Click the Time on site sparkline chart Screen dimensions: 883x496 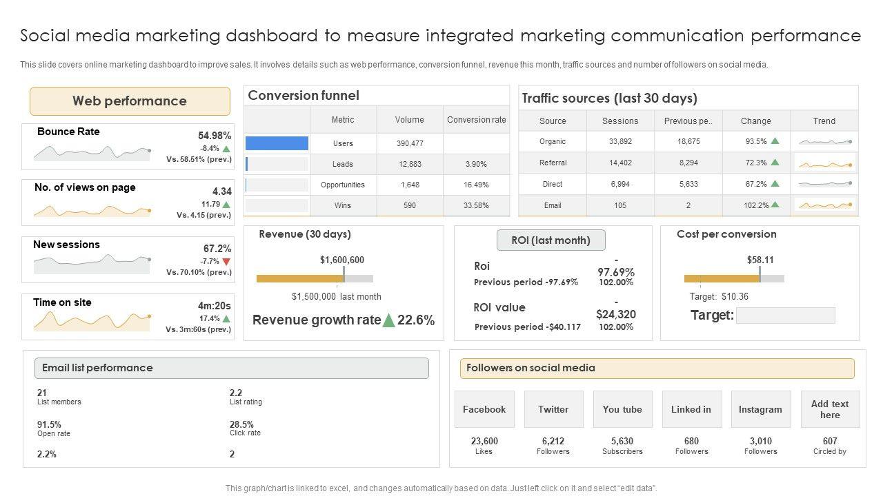pos(92,320)
